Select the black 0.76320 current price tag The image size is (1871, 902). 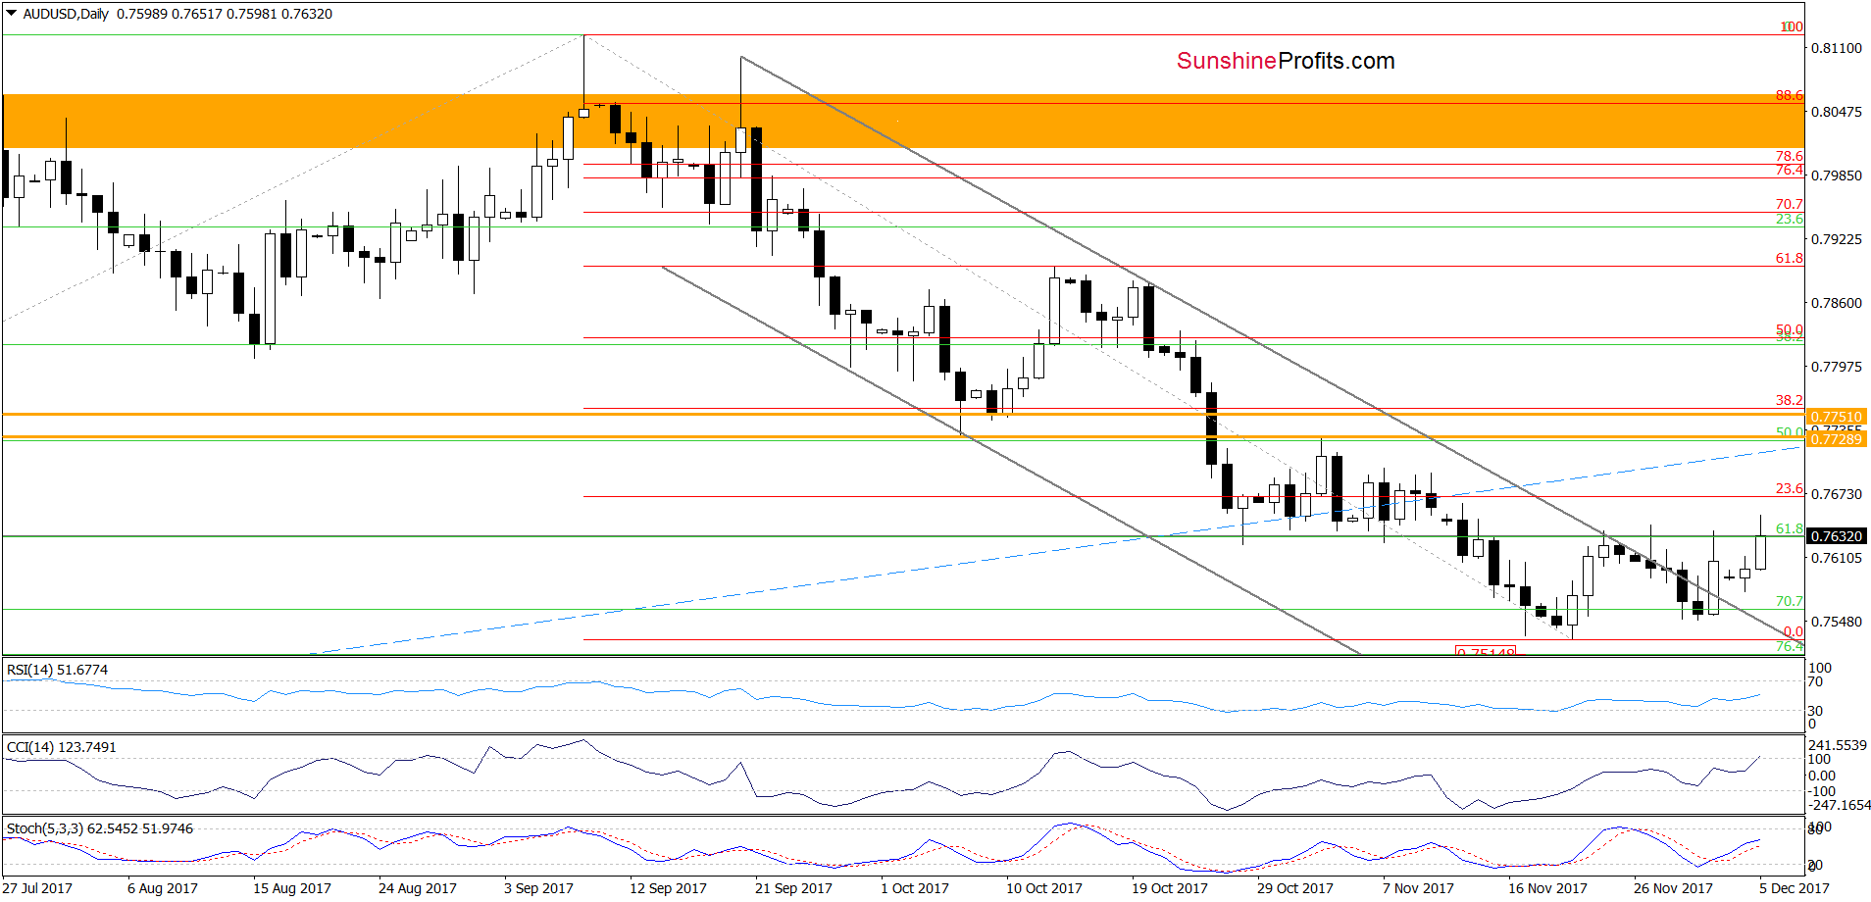[1836, 536]
